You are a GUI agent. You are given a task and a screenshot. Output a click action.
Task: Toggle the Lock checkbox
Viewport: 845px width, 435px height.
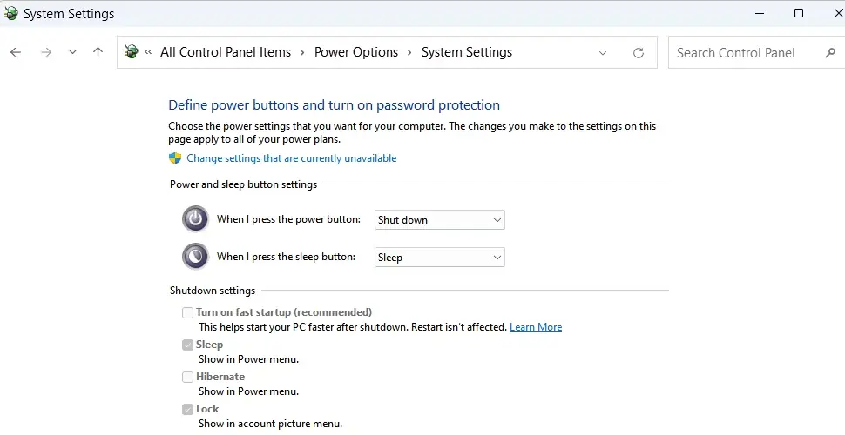[187, 409]
